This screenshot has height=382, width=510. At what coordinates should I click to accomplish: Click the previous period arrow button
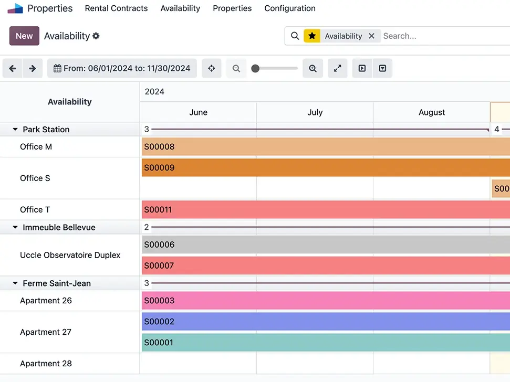pyautogui.click(x=13, y=68)
